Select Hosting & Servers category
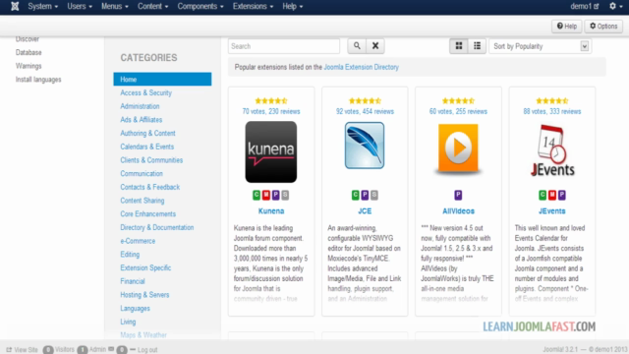This screenshot has width=629, height=354. tap(144, 295)
